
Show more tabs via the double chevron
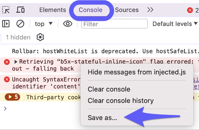150,10
